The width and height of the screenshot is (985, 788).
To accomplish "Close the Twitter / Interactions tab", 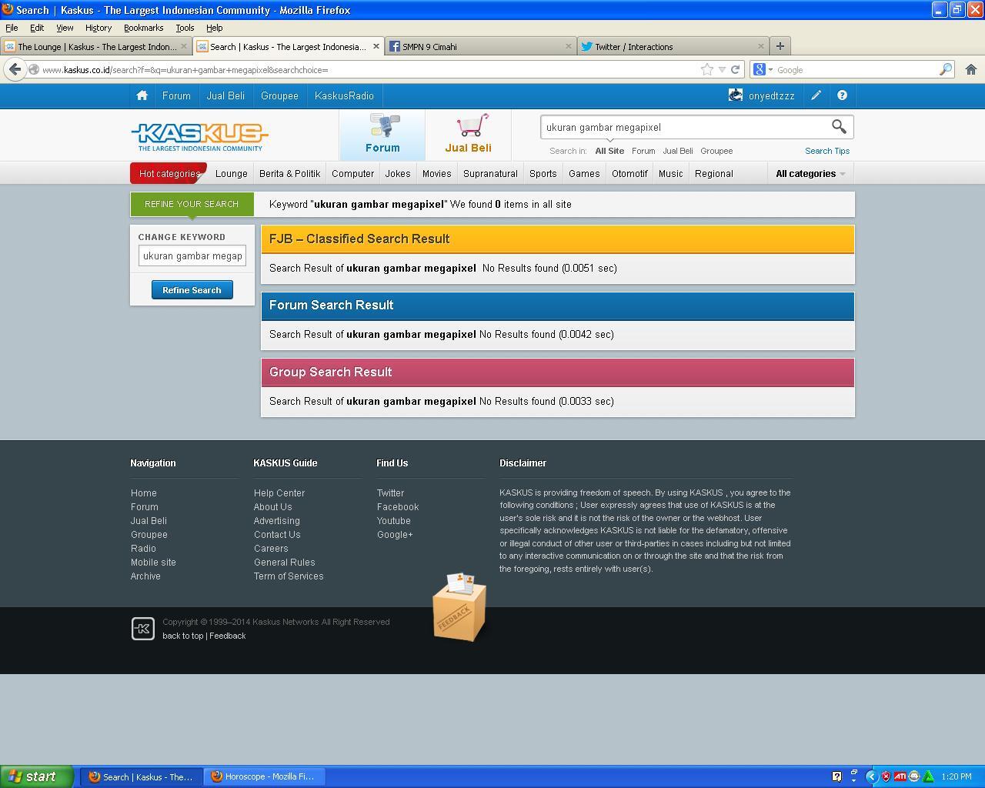I will [x=761, y=46].
